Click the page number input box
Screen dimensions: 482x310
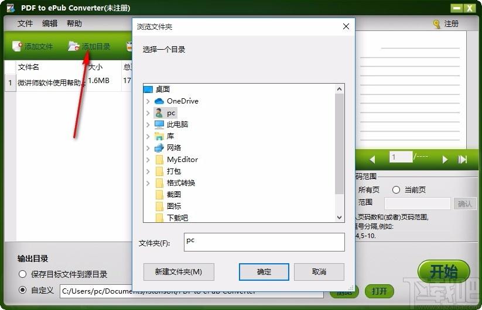tap(401, 157)
